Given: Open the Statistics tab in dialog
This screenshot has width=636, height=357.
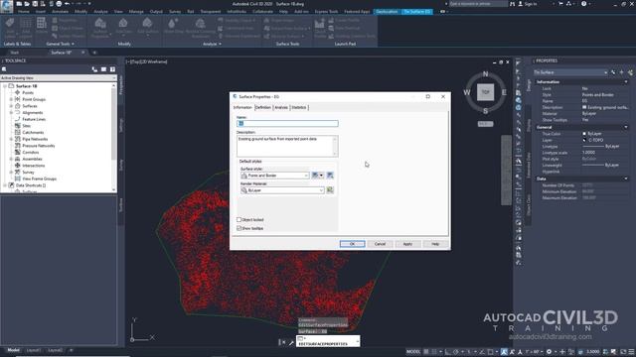Looking at the screenshot, I should [x=299, y=108].
